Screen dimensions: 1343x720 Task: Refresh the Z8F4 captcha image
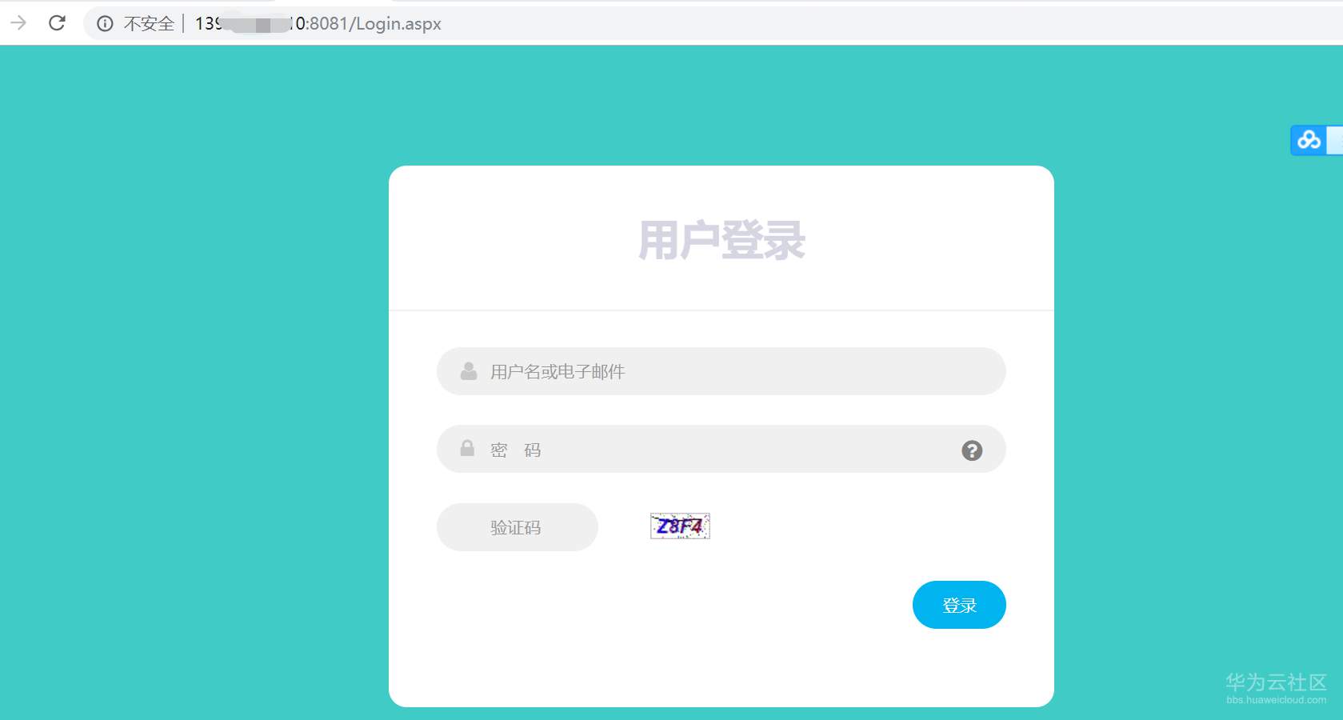680,526
